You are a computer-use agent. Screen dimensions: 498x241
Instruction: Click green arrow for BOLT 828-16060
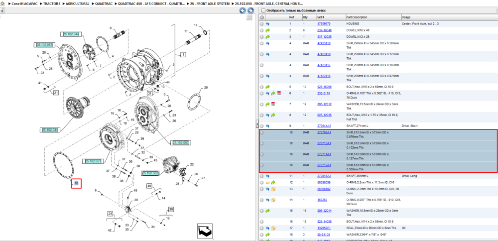(267, 87)
